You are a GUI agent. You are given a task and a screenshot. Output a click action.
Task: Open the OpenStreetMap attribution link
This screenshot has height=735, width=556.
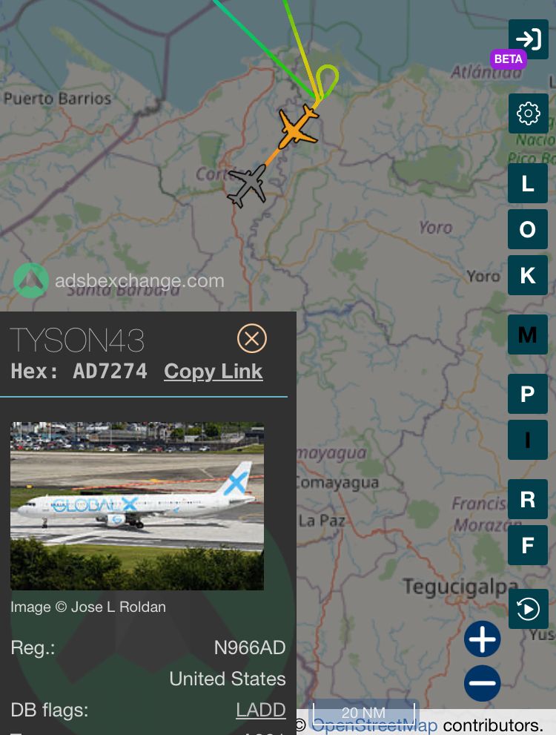374,725
